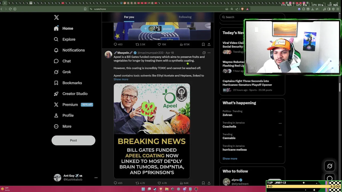Open the Zohran trending topic
Viewport: 342px width, 192px height.
(x=227, y=115)
